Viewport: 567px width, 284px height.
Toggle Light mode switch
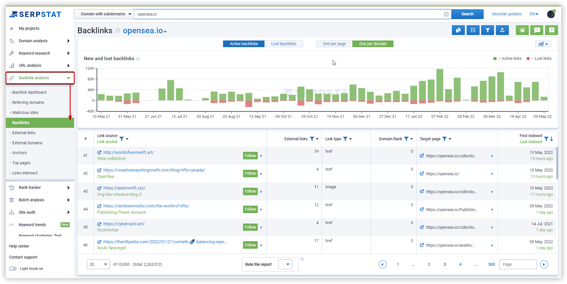13,269
